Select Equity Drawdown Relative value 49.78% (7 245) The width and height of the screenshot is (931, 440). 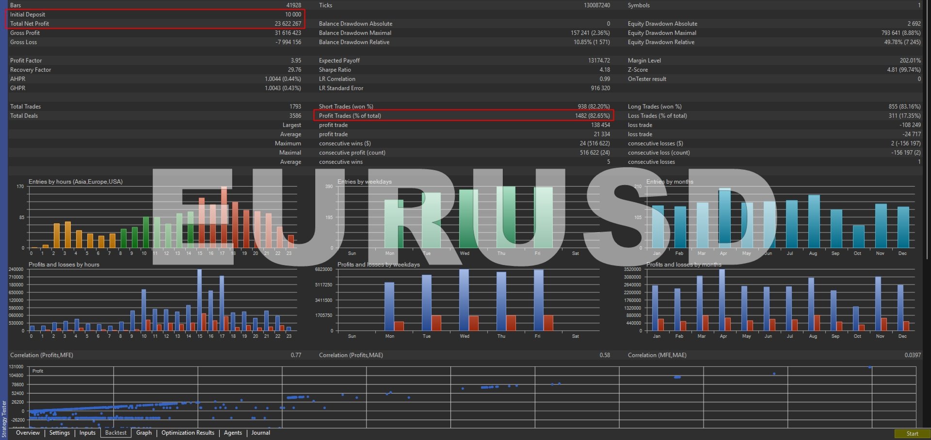902,42
